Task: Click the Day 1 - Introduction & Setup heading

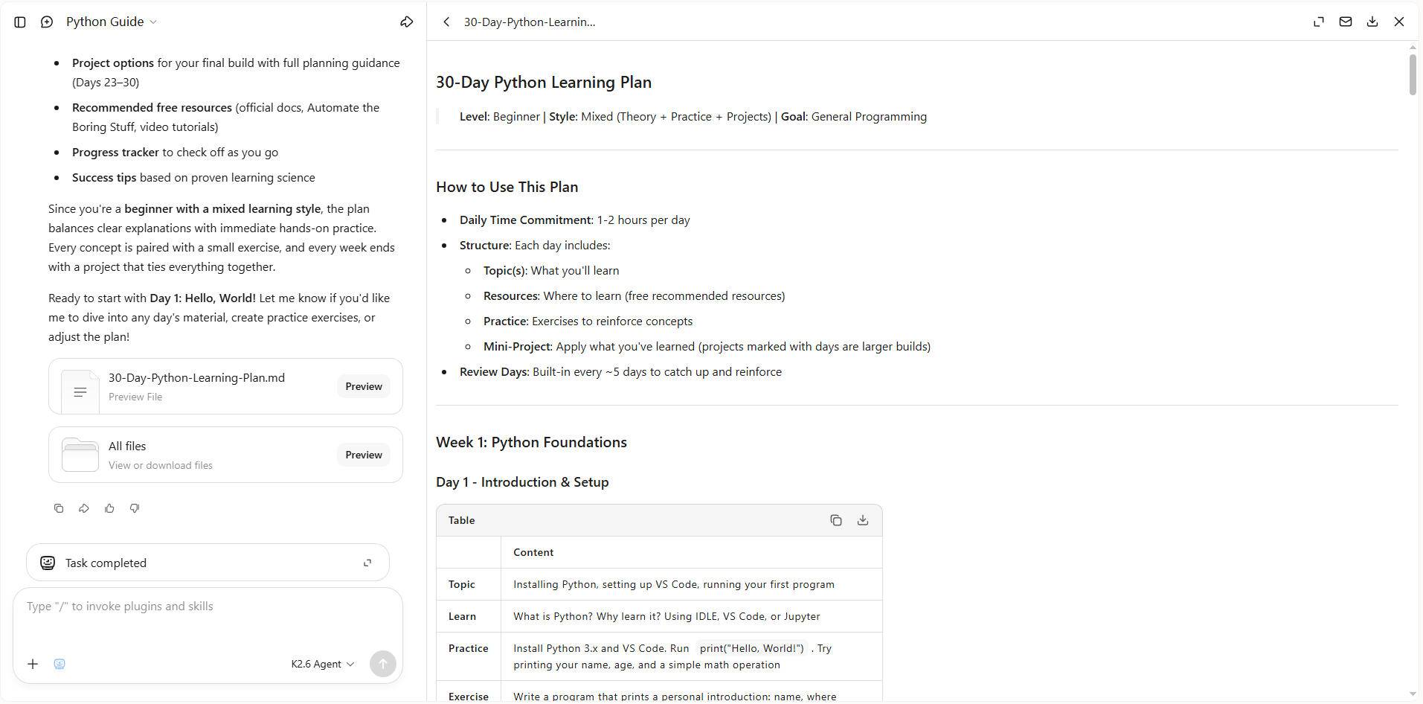Action: pyautogui.click(x=522, y=482)
